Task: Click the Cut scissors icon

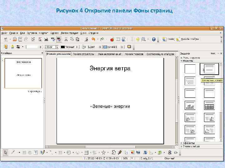Action: click(x=66, y=39)
